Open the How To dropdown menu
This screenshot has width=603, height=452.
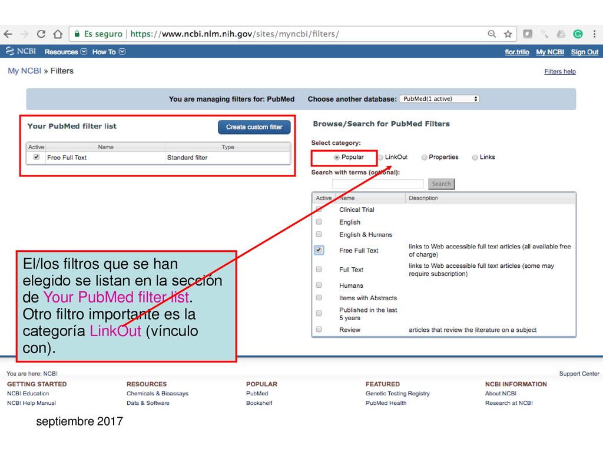point(108,52)
